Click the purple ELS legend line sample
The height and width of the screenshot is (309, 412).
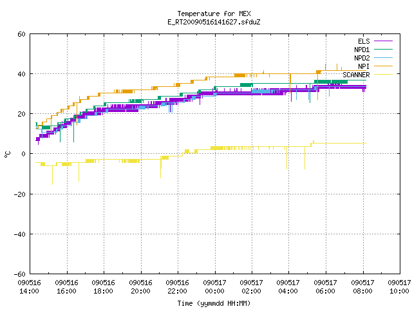point(384,41)
